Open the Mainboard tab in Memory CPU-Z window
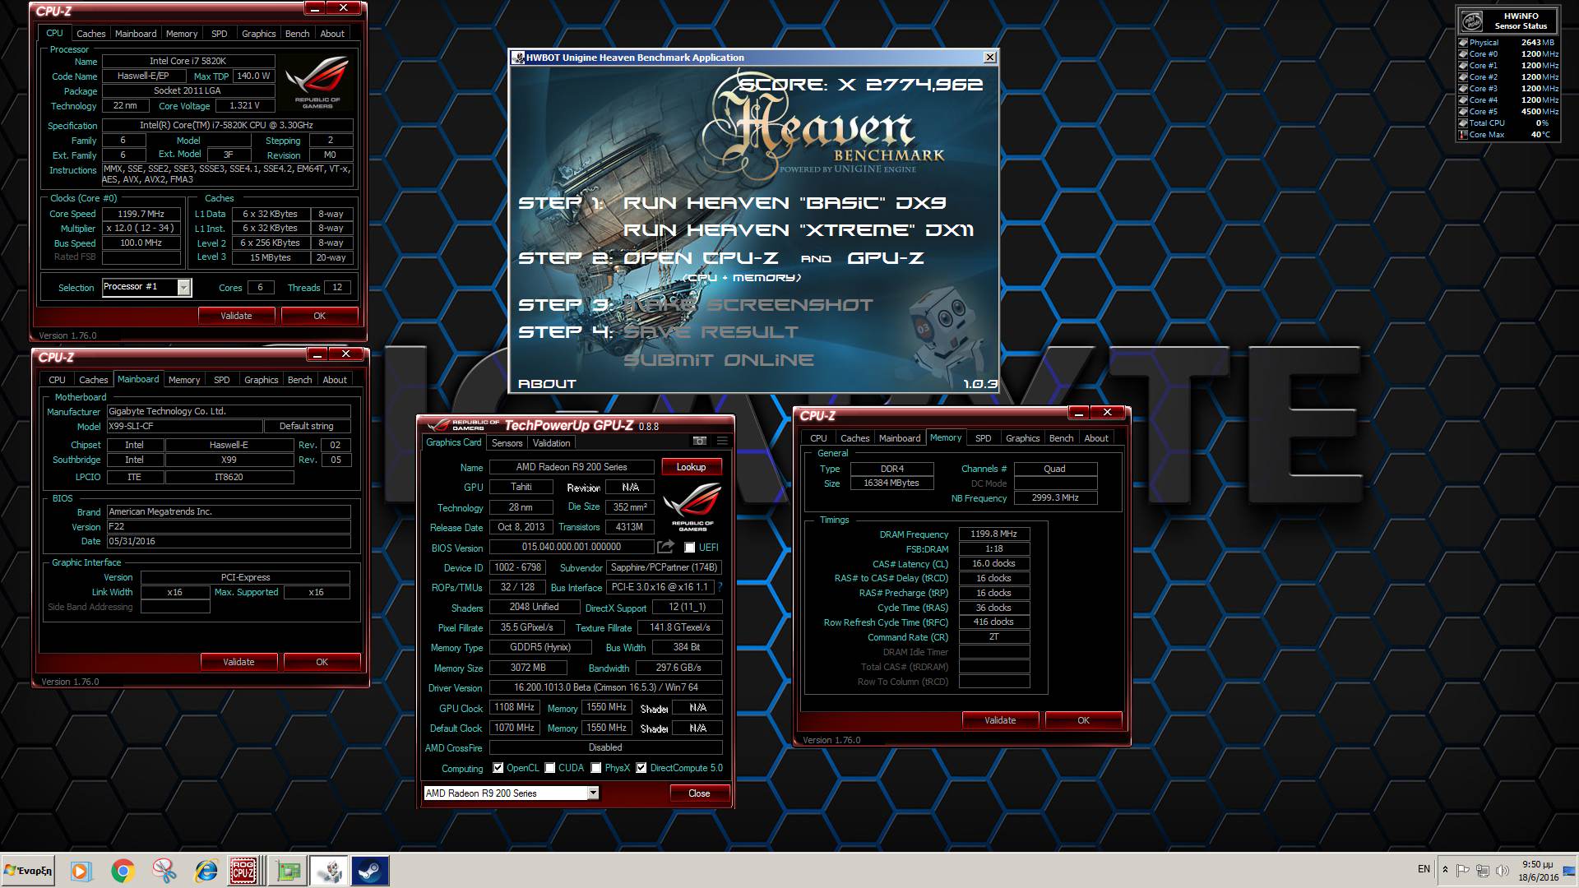 click(x=900, y=438)
